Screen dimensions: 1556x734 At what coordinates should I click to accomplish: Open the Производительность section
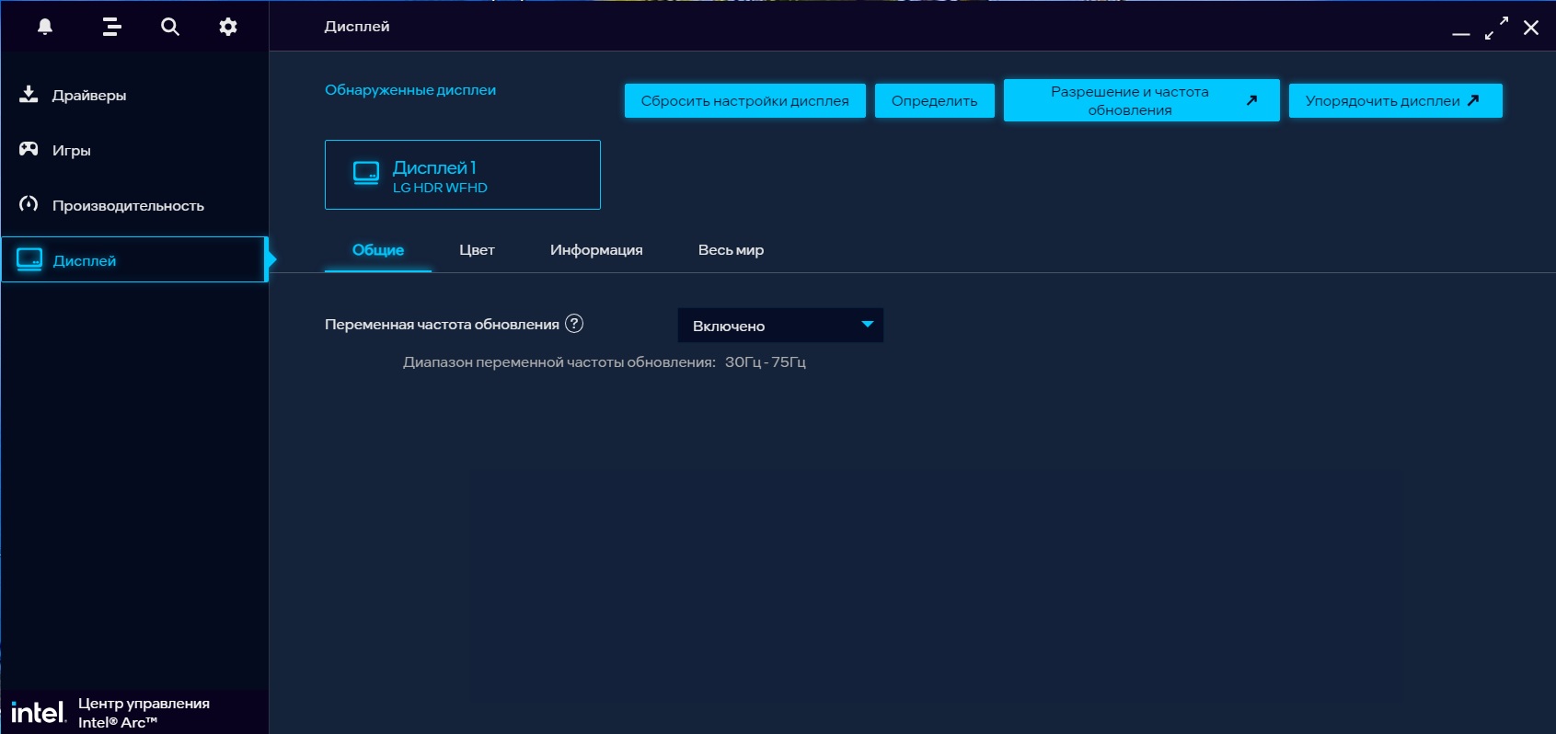(134, 205)
